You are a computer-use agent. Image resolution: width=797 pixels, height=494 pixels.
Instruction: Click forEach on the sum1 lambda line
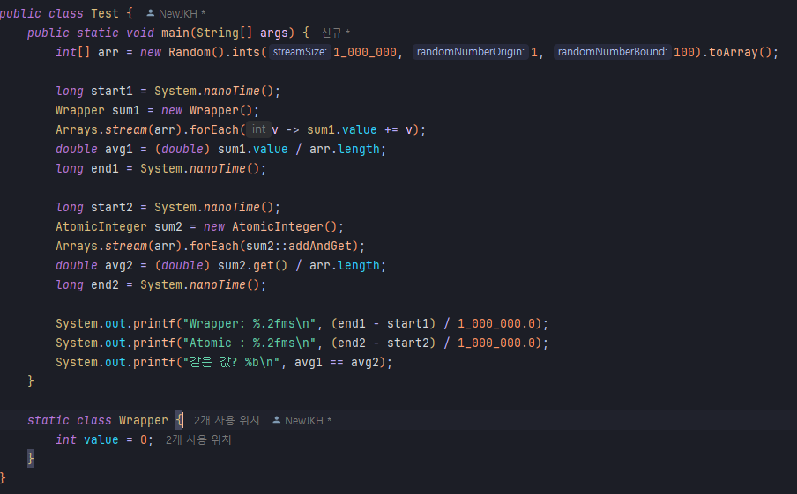click(x=214, y=130)
